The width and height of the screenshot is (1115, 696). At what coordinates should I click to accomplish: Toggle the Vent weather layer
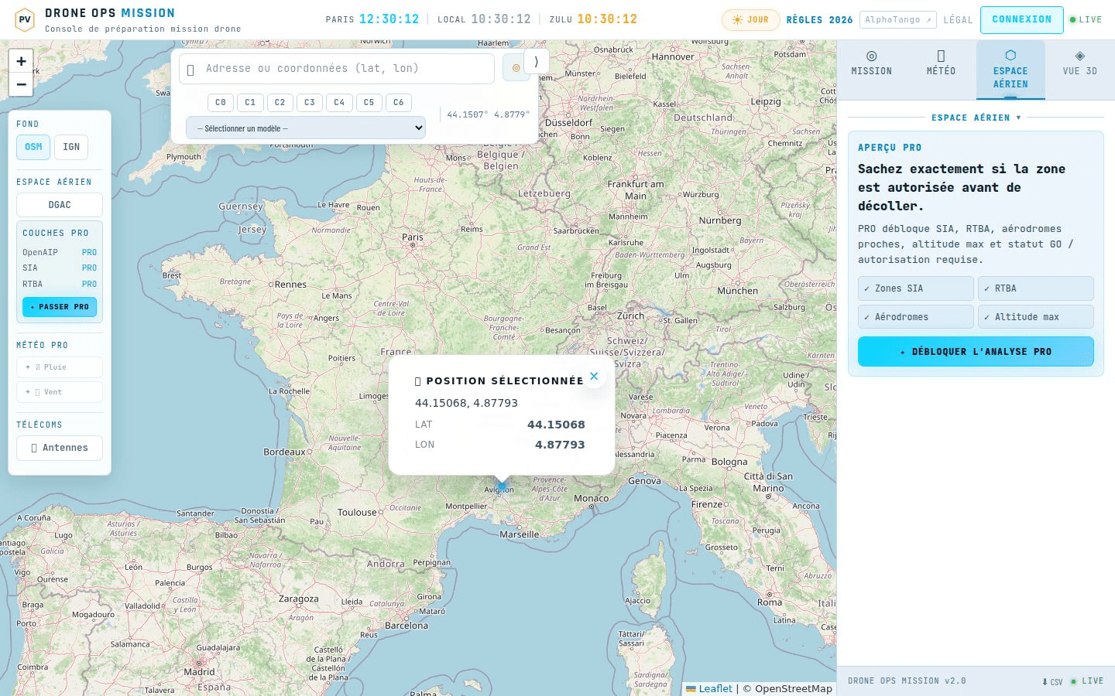click(60, 392)
